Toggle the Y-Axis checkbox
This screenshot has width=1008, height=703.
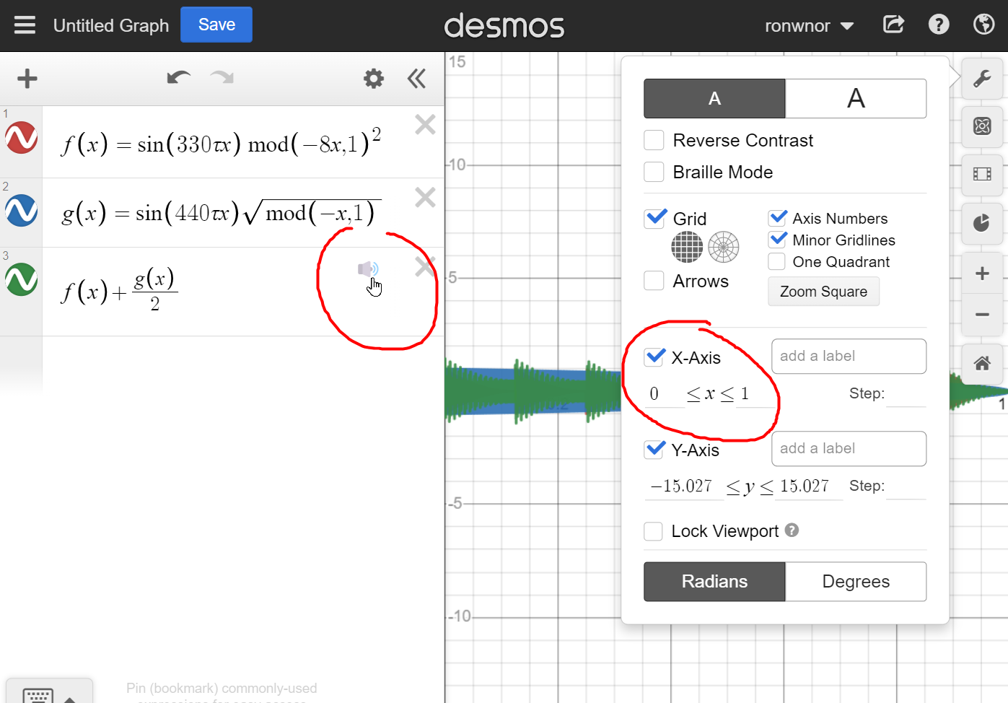click(x=654, y=450)
